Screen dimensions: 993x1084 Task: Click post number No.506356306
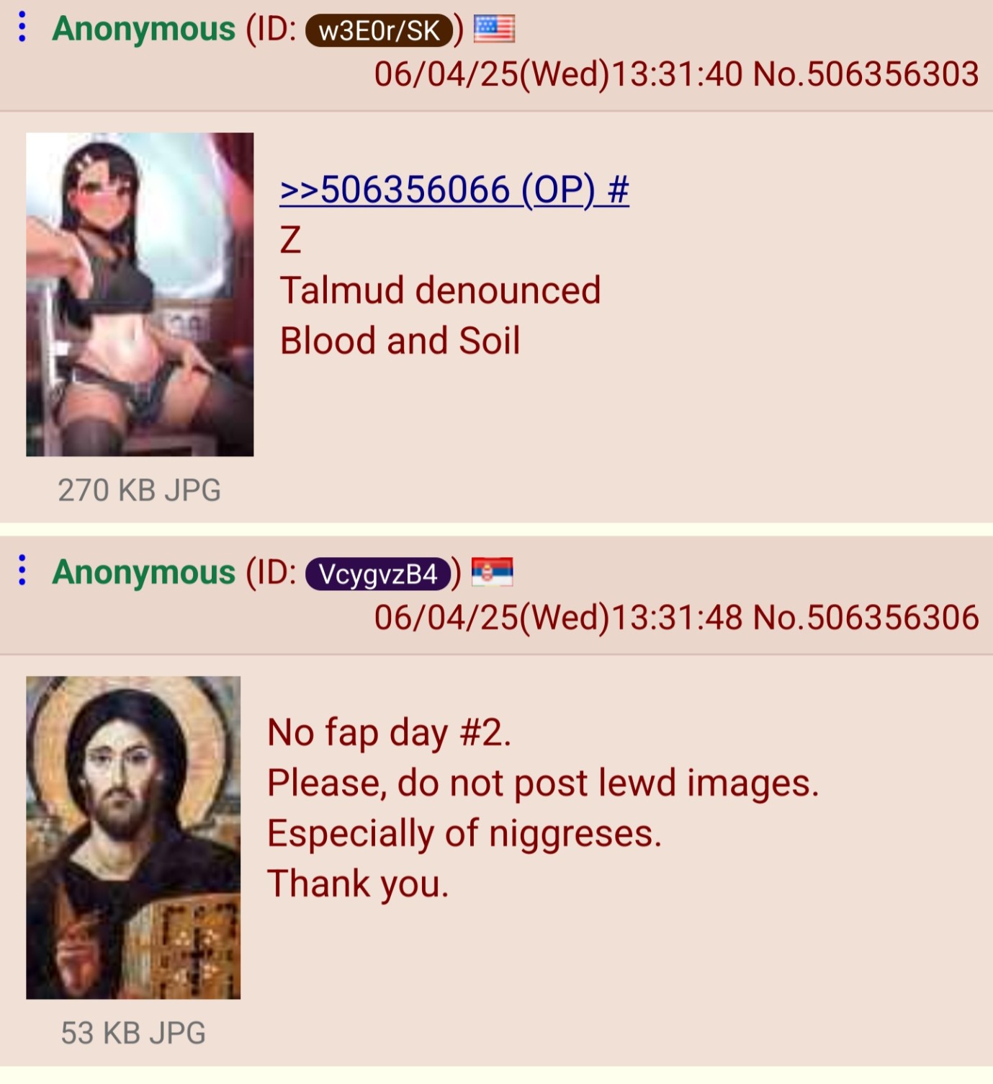click(x=866, y=618)
